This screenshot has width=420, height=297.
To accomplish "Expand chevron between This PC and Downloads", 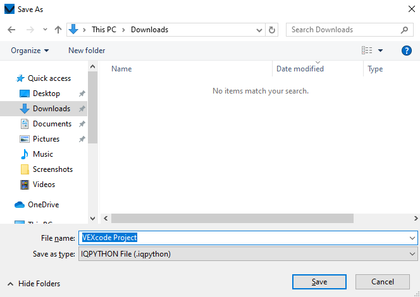I will tap(123, 30).
